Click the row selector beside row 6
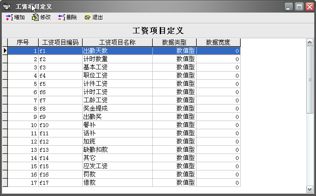This screenshot has width=316, height=196. [x=5, y=92]
